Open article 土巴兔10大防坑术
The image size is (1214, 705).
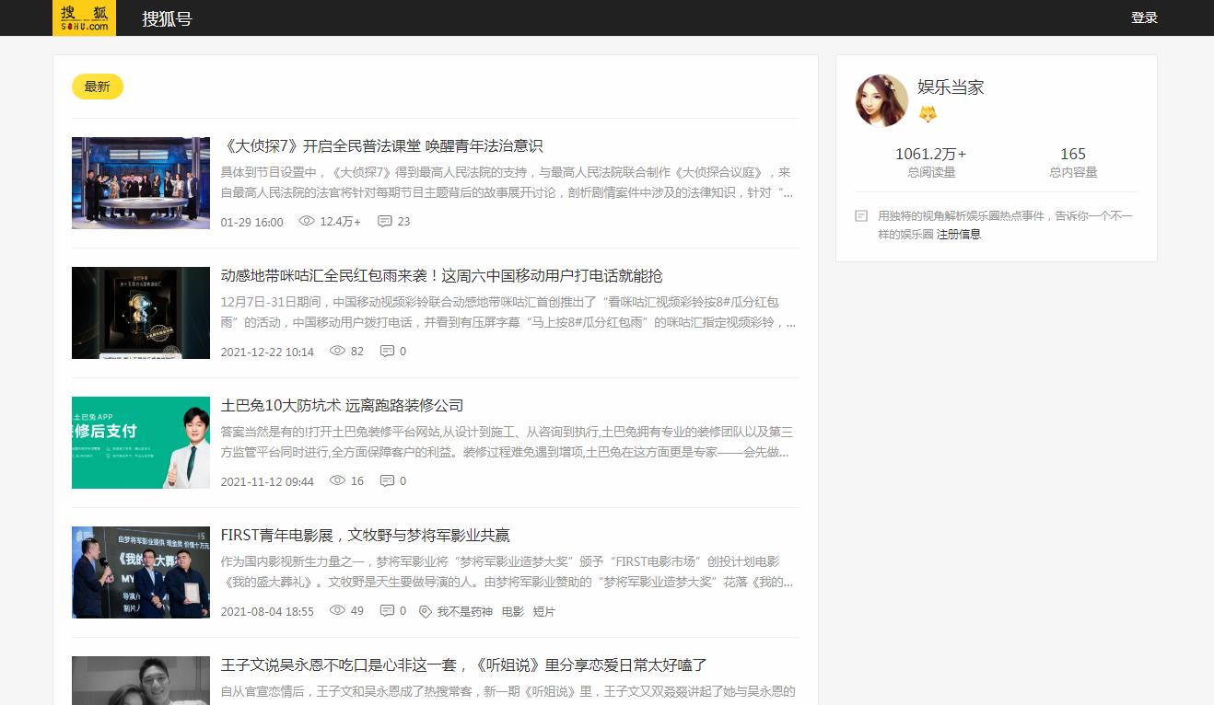click(342, 405)
